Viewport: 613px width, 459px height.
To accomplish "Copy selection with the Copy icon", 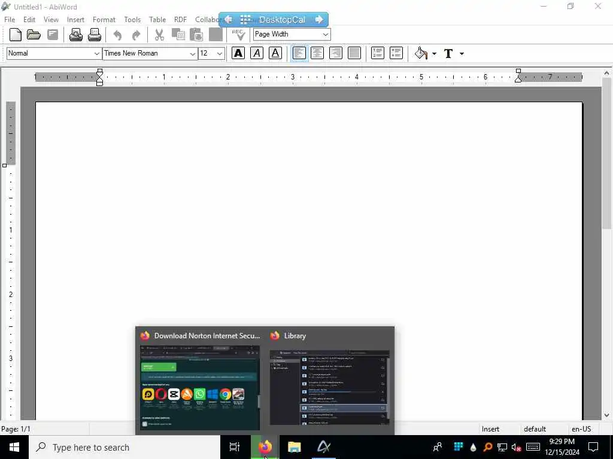I will pos(178,35).
